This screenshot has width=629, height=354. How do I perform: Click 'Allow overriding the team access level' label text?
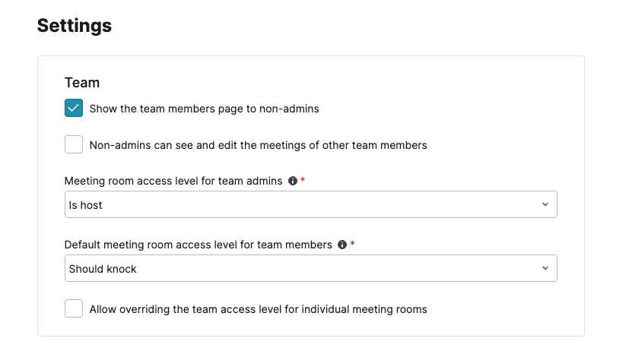tap(258, 309)
